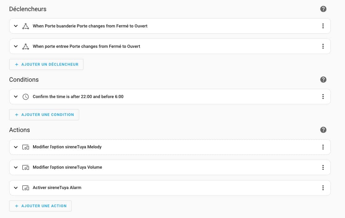Click the clock icon on time condition
The height and width of the screenshot is (218, 345).
point(26,97)
